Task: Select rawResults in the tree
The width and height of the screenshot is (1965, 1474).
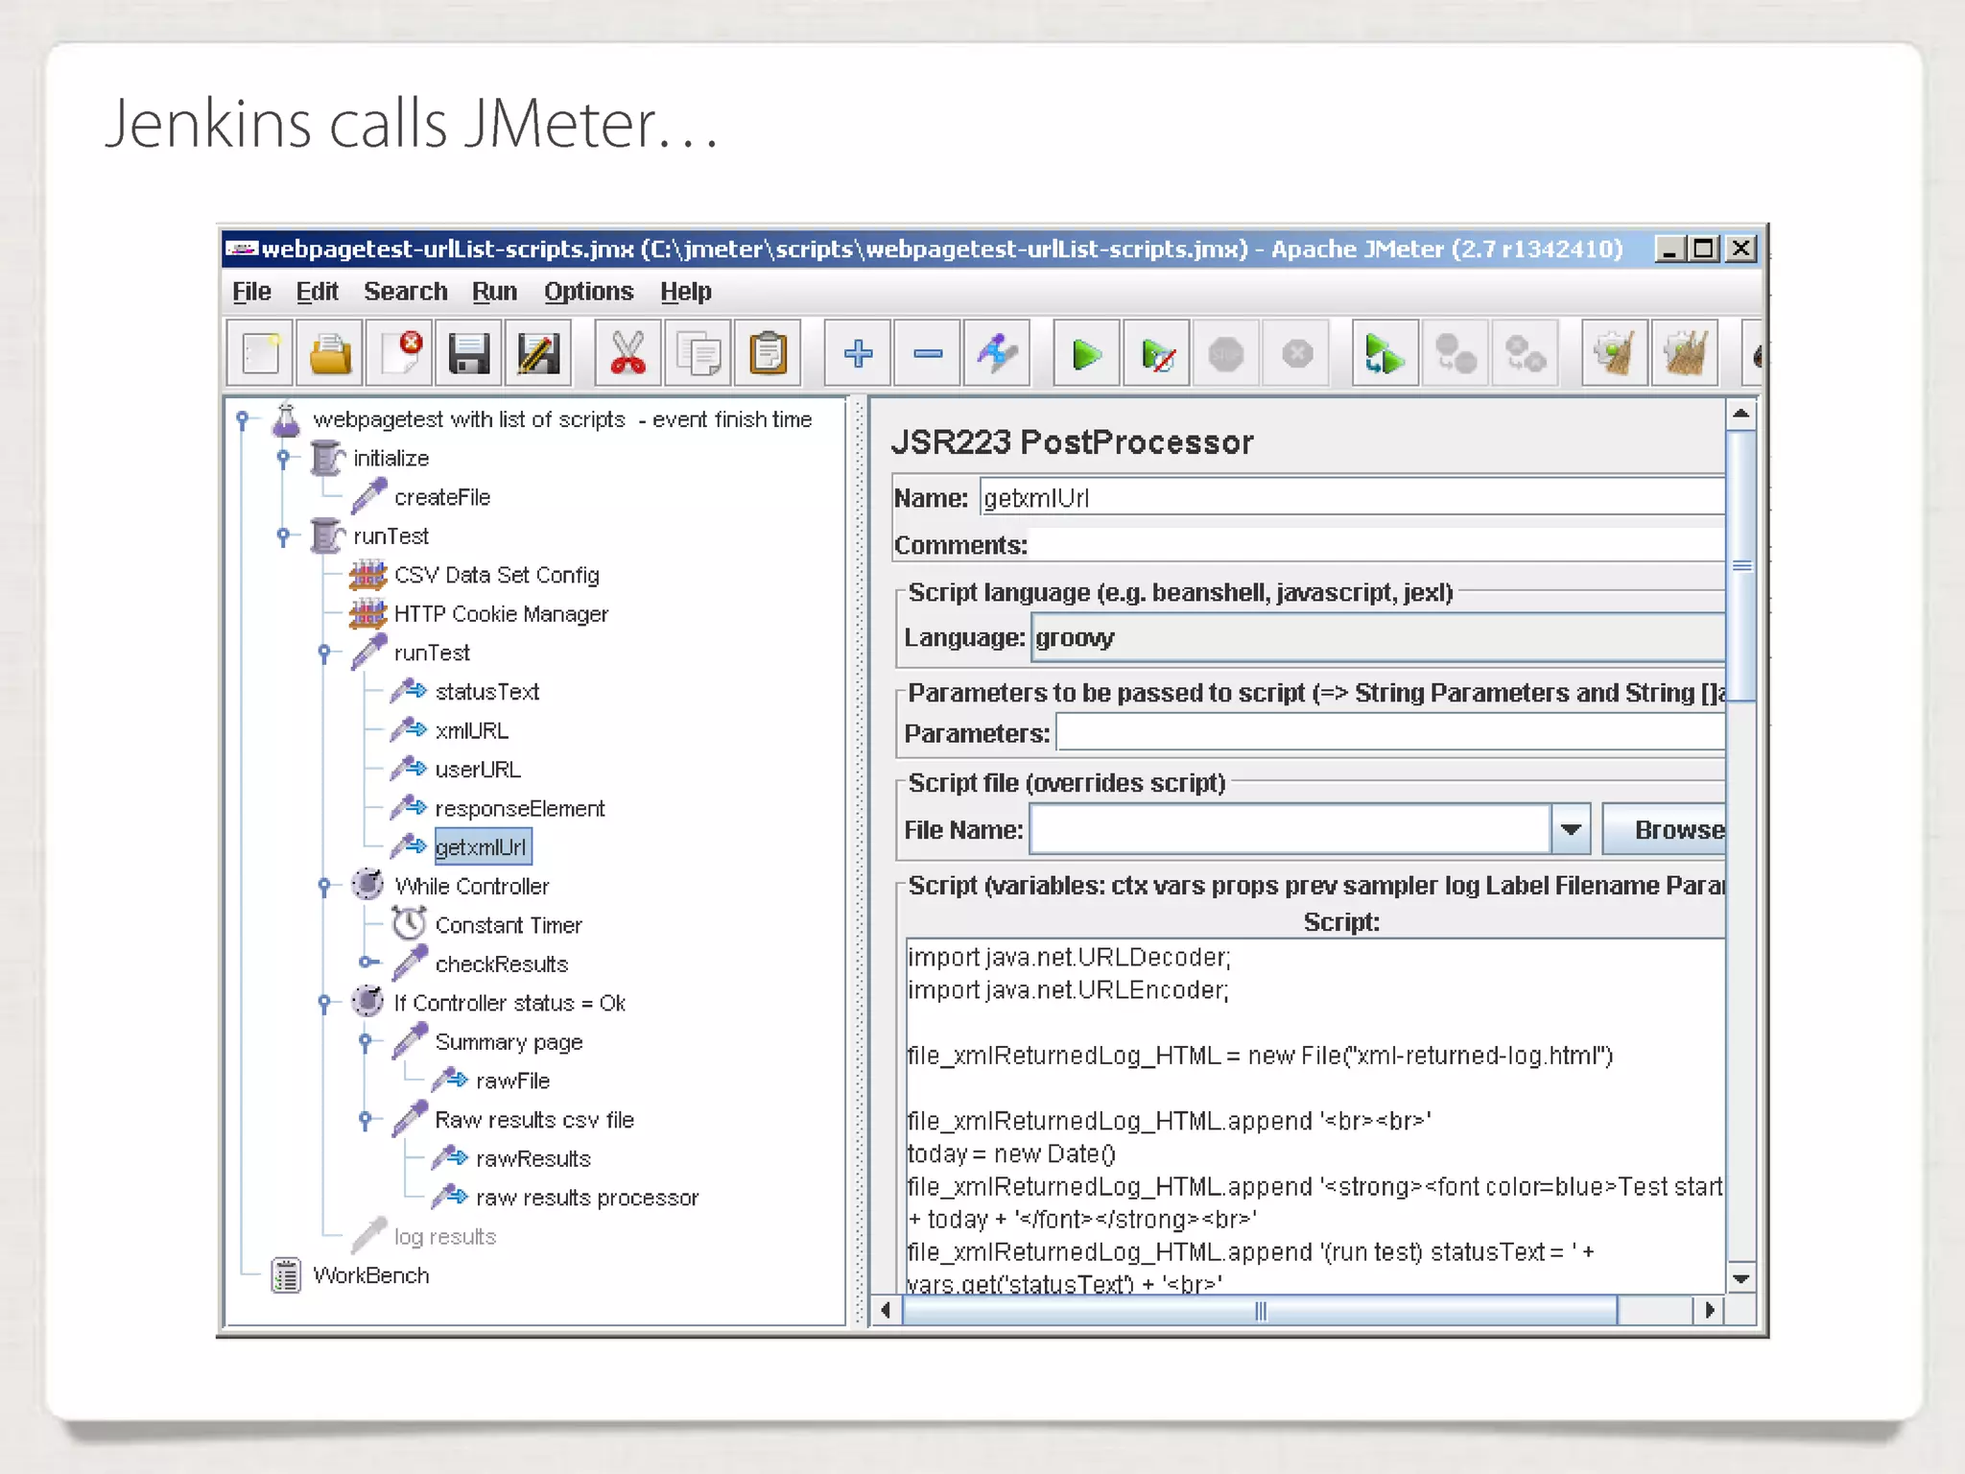Action: (x=533, y=1159)
